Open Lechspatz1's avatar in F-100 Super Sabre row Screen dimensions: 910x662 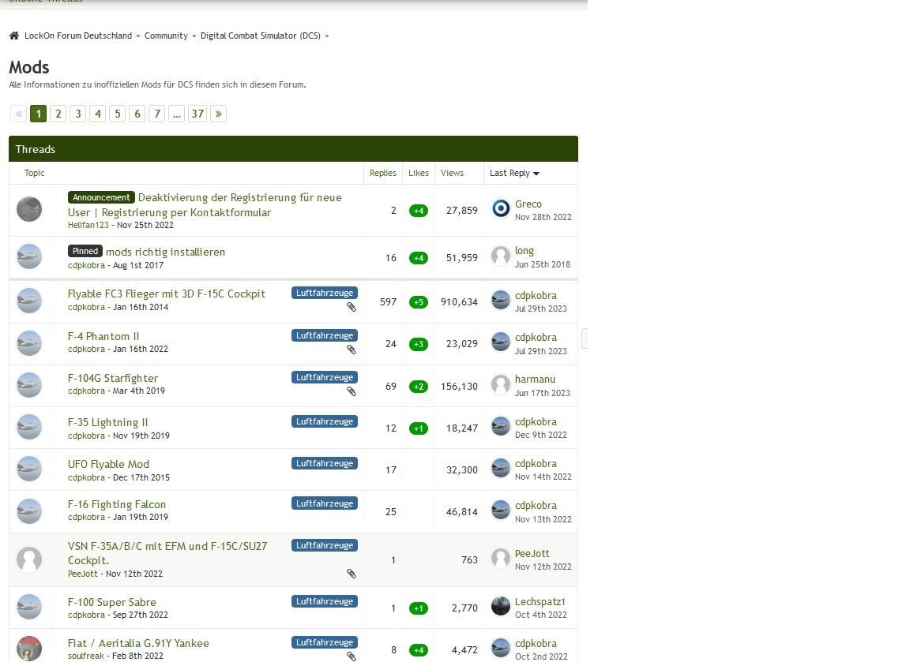pyautogui.click(x=500, y=606)
